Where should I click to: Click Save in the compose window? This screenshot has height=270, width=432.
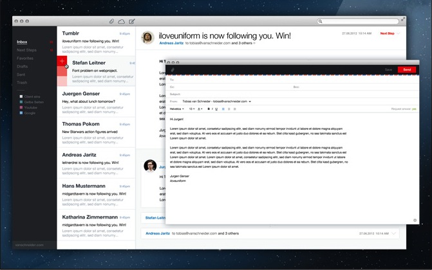[x=388, y=69]
